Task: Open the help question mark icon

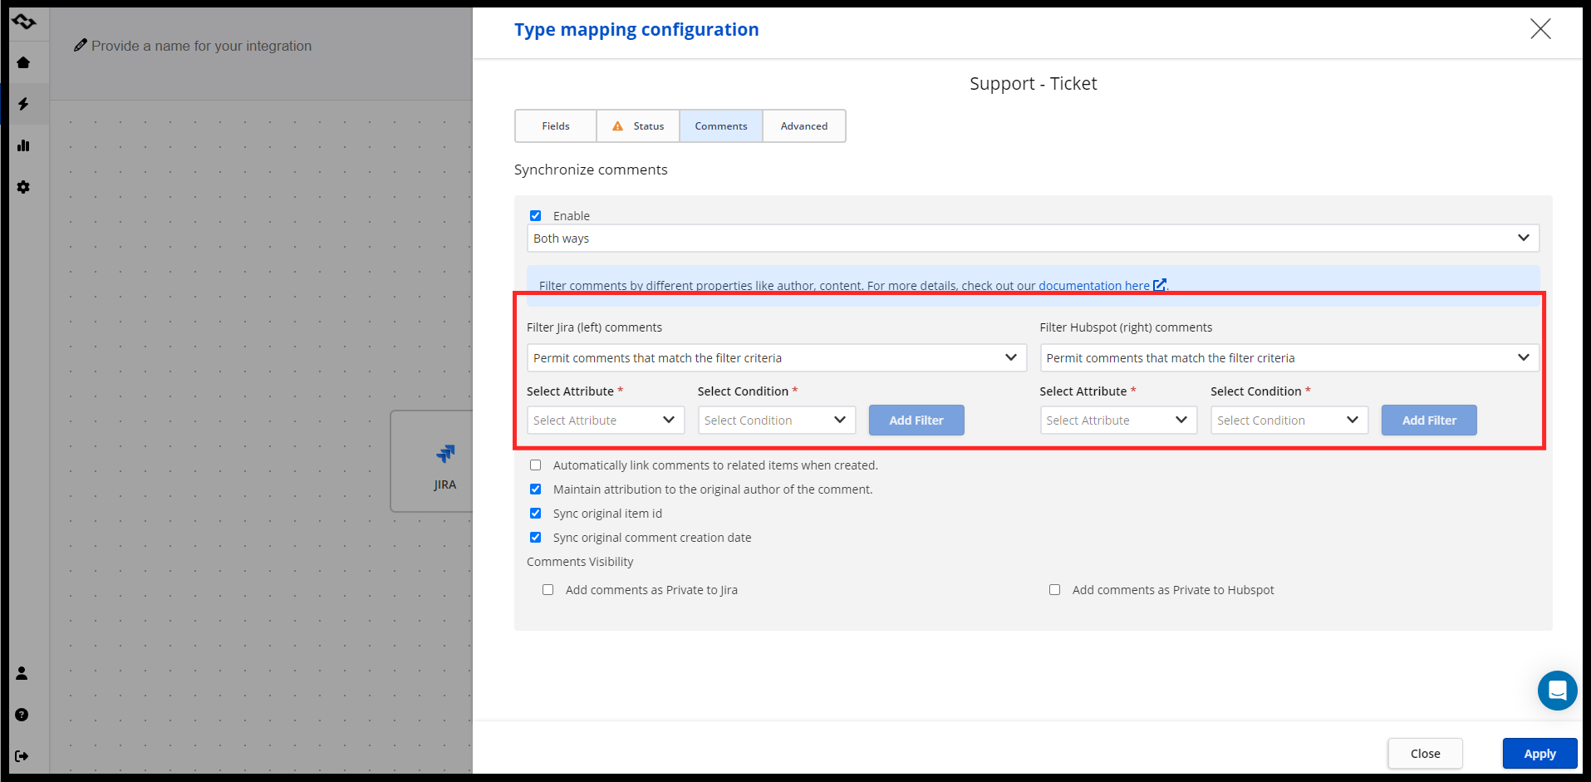Action: 22,715
